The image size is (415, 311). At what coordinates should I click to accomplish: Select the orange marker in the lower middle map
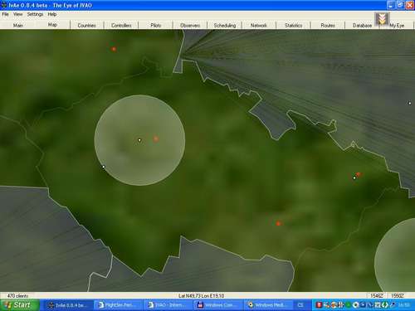coord(278,223)
